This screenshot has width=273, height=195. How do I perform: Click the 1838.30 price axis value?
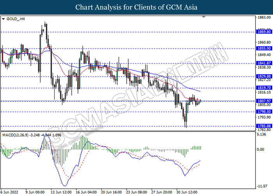264,67
